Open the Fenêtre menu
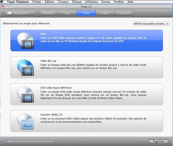 click(x=119, y=2)
